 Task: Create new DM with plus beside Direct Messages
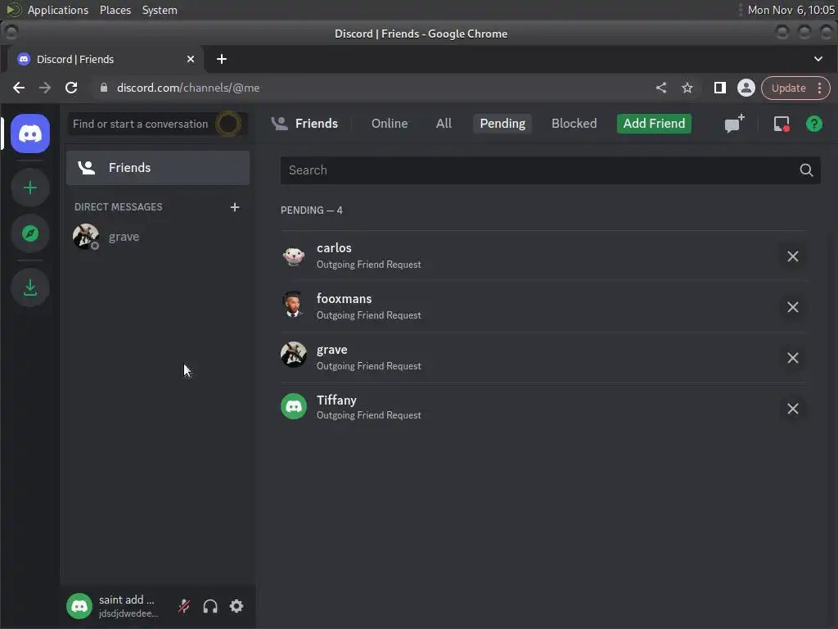[235, 207]
